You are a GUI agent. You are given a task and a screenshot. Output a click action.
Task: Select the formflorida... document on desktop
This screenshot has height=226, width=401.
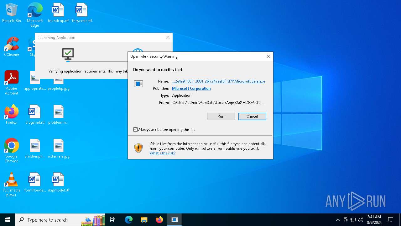[x=35, y=183]
